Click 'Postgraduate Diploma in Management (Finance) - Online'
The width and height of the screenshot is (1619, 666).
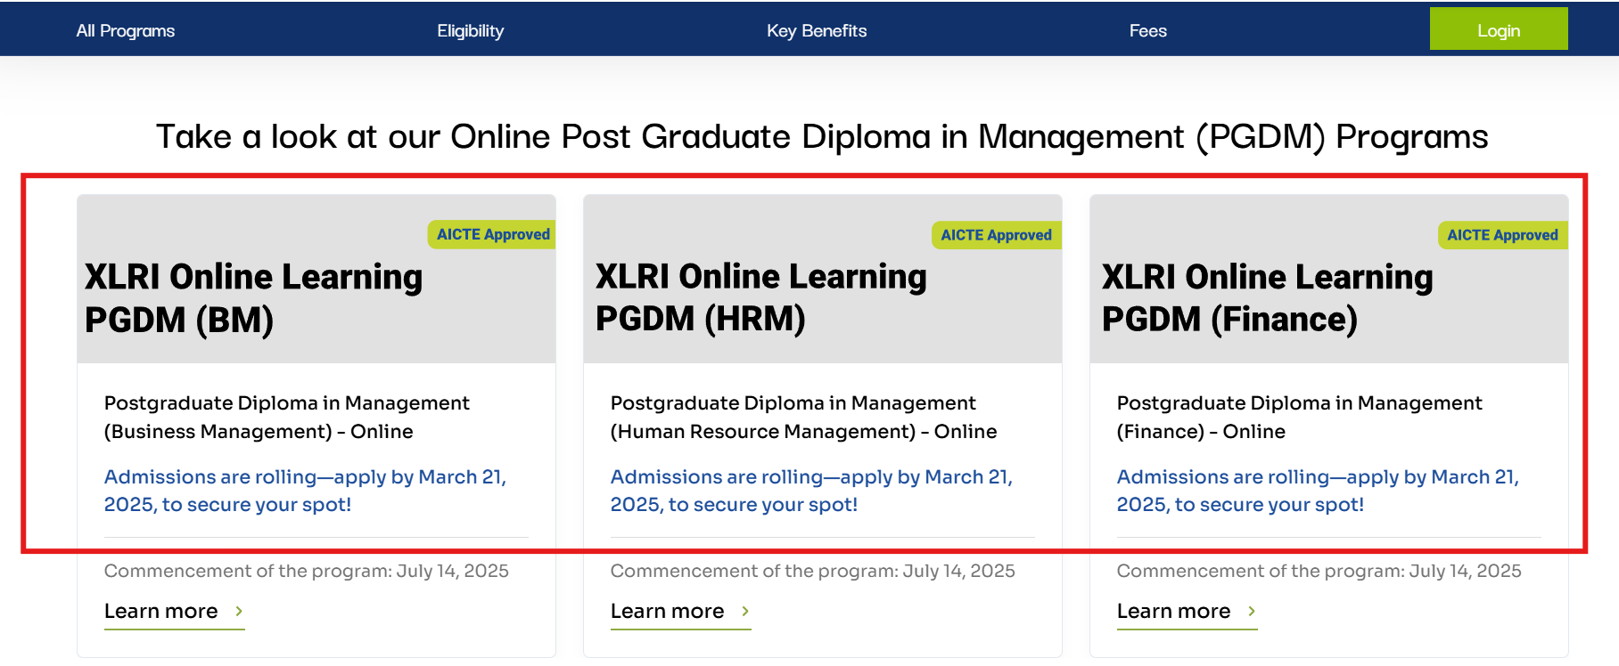1299,417
